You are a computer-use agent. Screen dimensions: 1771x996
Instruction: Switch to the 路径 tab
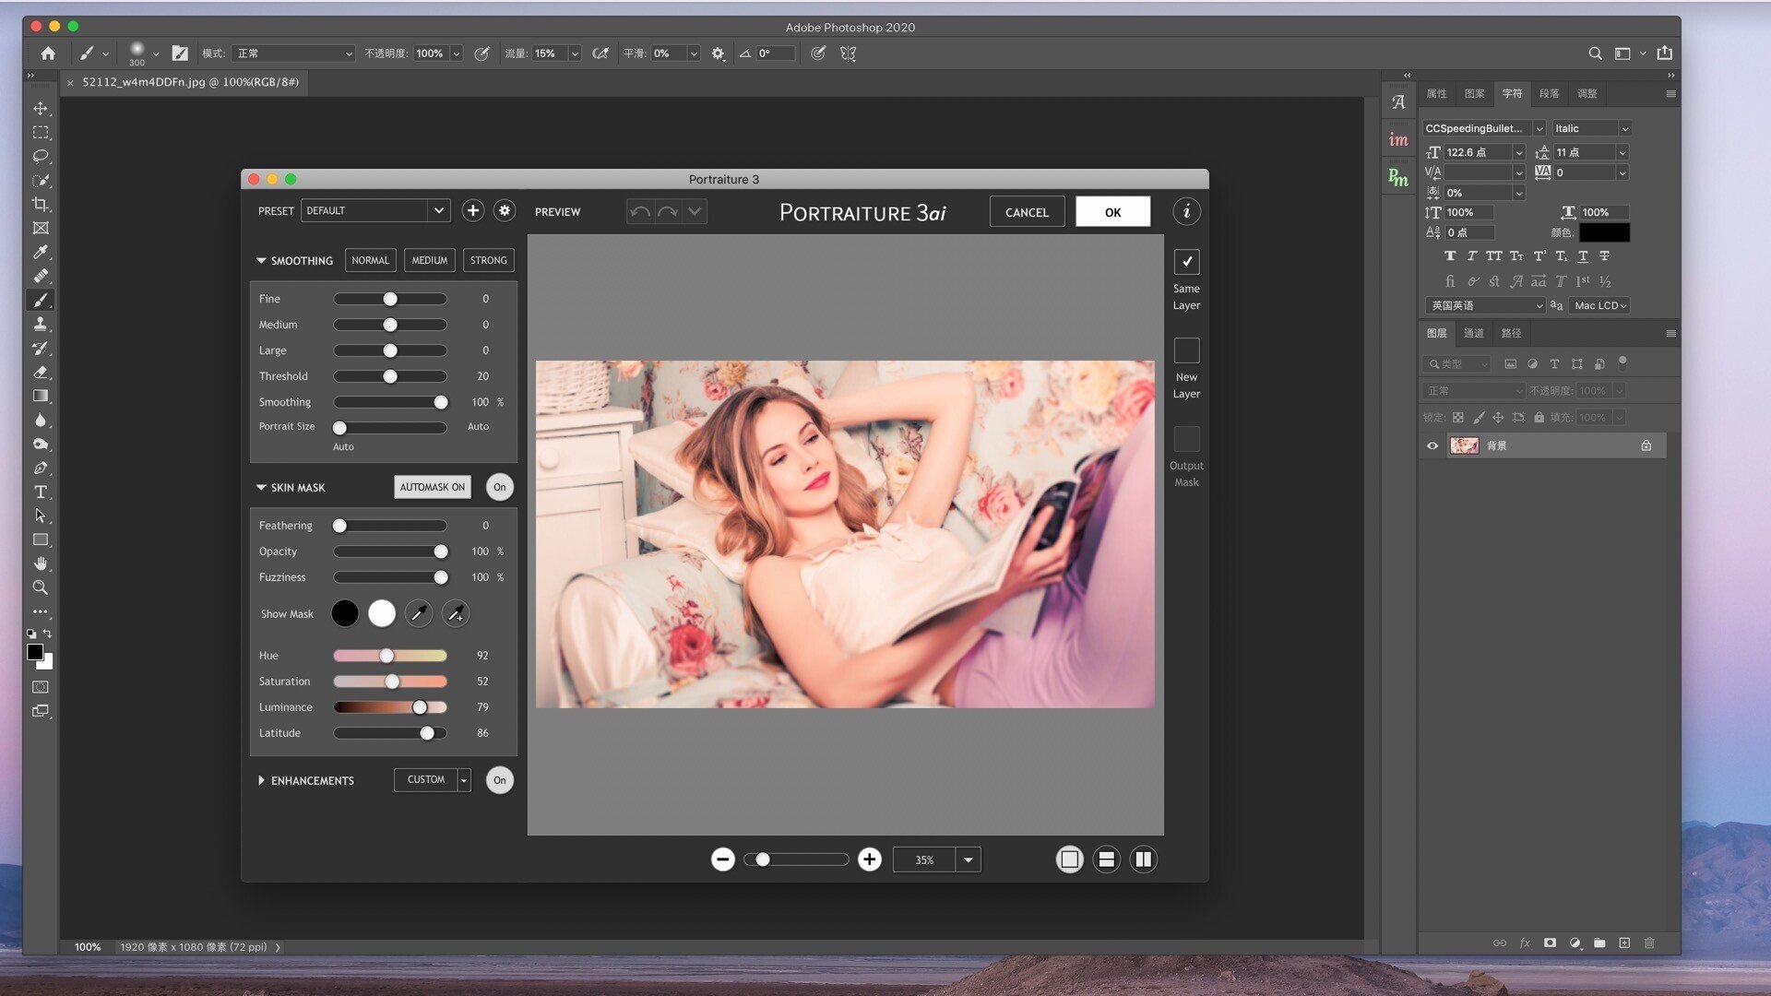[x=1512, y=334]
